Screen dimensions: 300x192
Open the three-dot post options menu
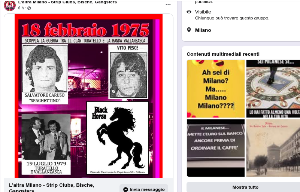click(x=168, y=4)
